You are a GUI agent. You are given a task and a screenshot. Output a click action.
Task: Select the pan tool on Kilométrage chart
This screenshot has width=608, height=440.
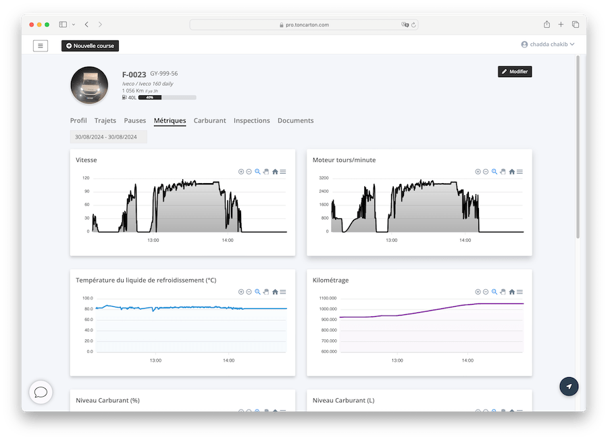[x=503, y=292]
